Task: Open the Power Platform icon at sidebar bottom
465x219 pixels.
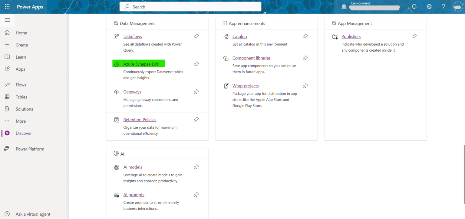Action: point(7,149)
